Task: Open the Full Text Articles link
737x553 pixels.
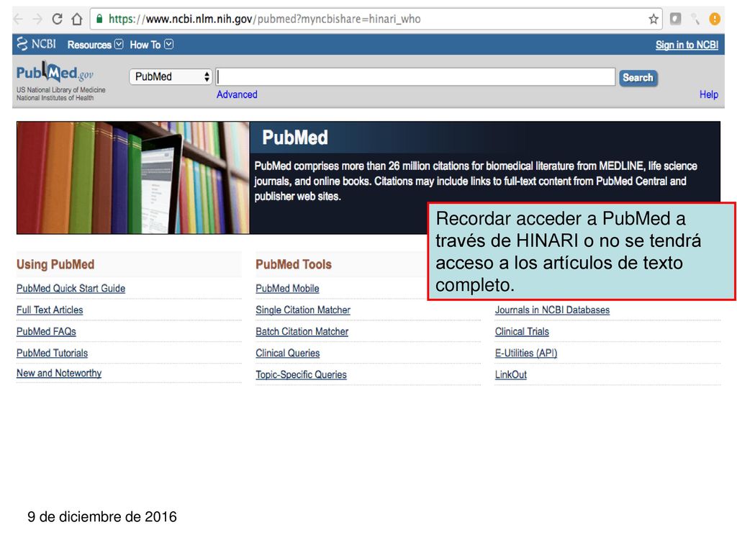Action: pyautogui.click(x=50, y=310)
